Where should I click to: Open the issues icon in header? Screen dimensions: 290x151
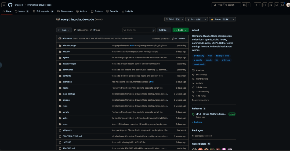click(x=265, y=5)
